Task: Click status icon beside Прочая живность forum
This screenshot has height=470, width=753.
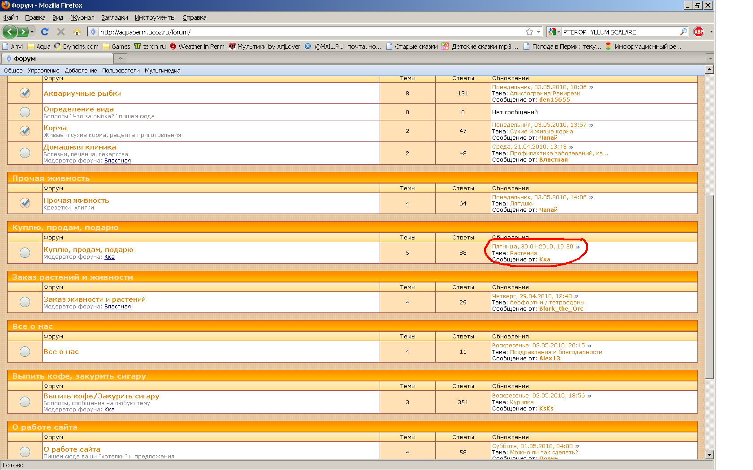Action: tap(25, 203)
